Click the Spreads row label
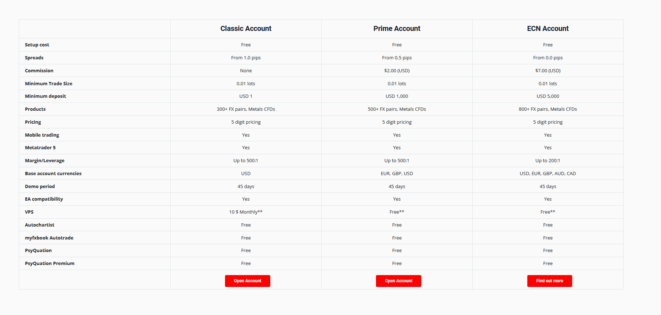The height and width of the screenshot is (315, 661). (x=34, y=58)
